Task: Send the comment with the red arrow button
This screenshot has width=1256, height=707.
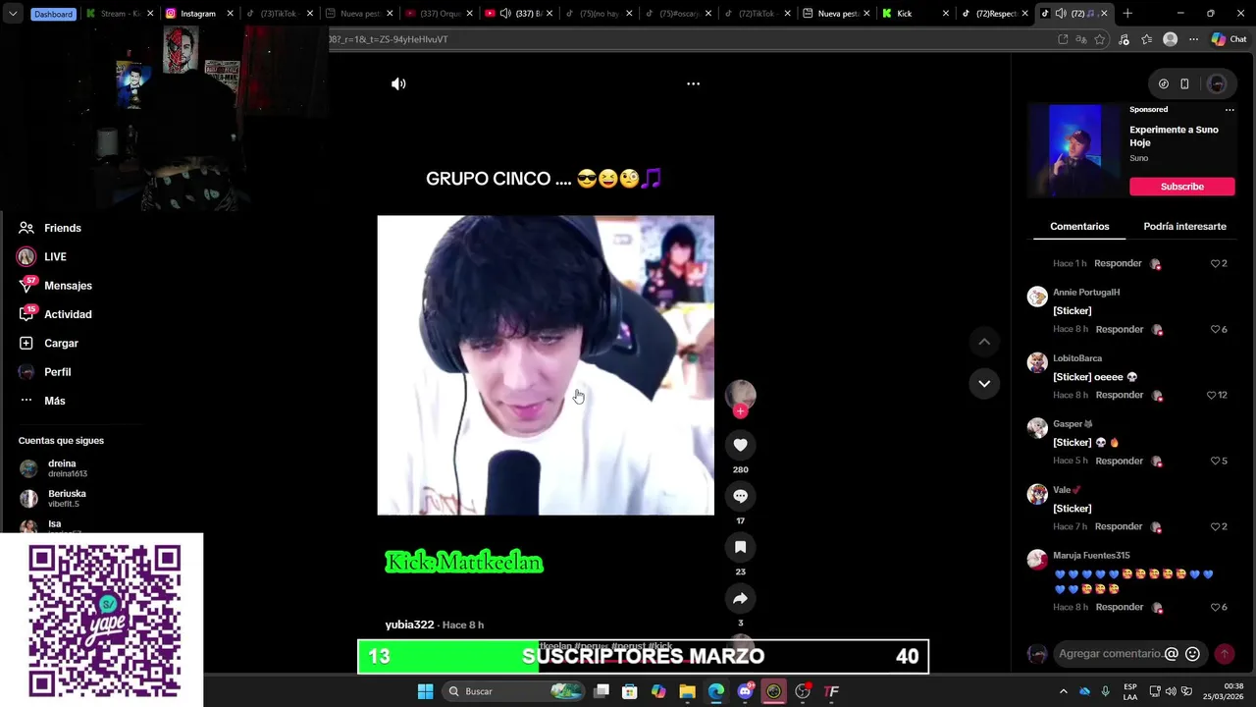Action: [x=1224, y=654]
